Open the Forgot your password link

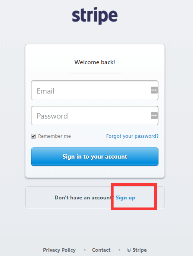(x=132, y=136)
